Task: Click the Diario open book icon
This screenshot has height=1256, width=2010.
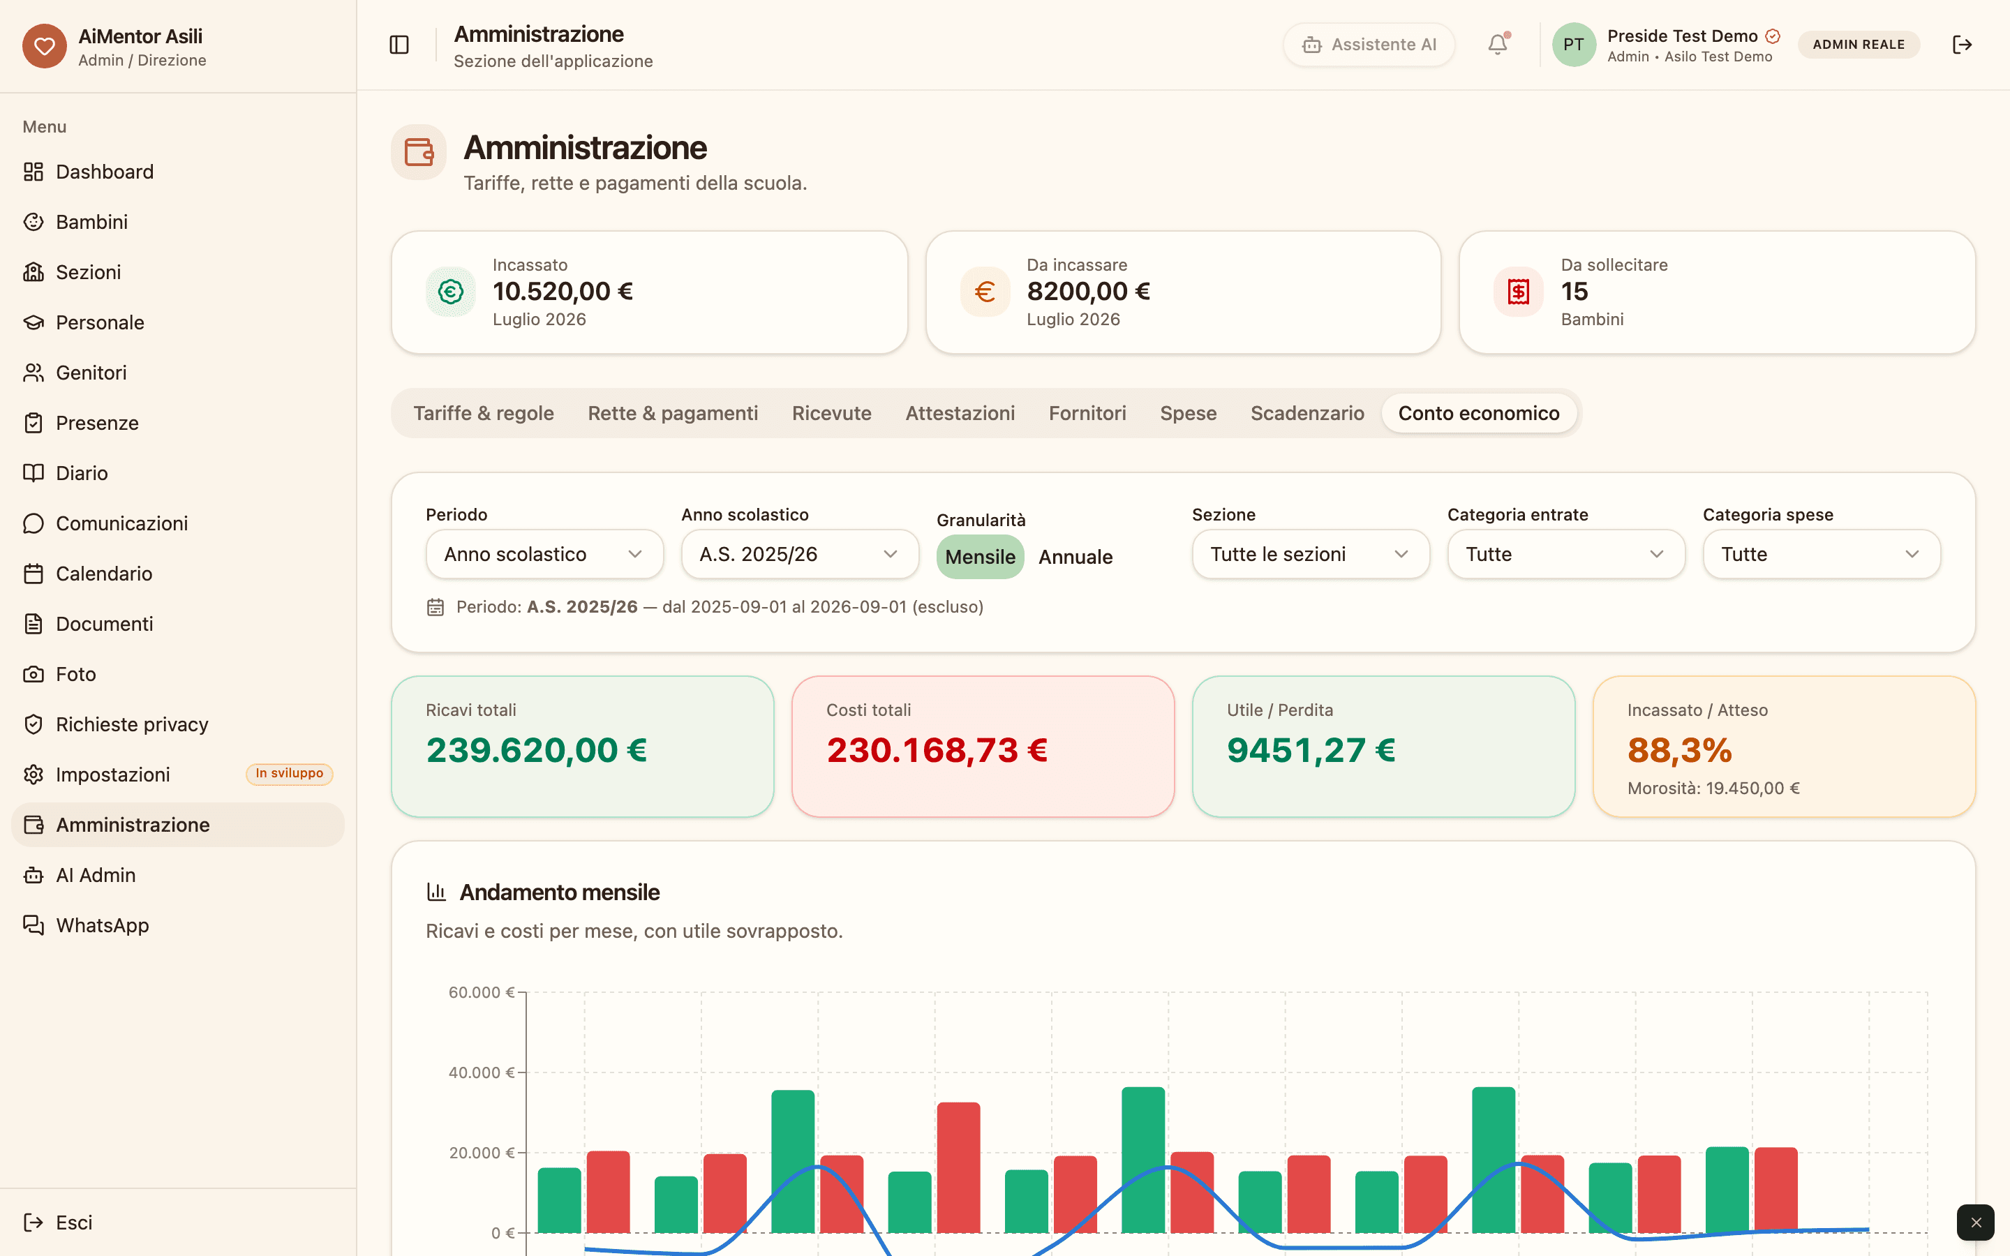Action: 33,474
